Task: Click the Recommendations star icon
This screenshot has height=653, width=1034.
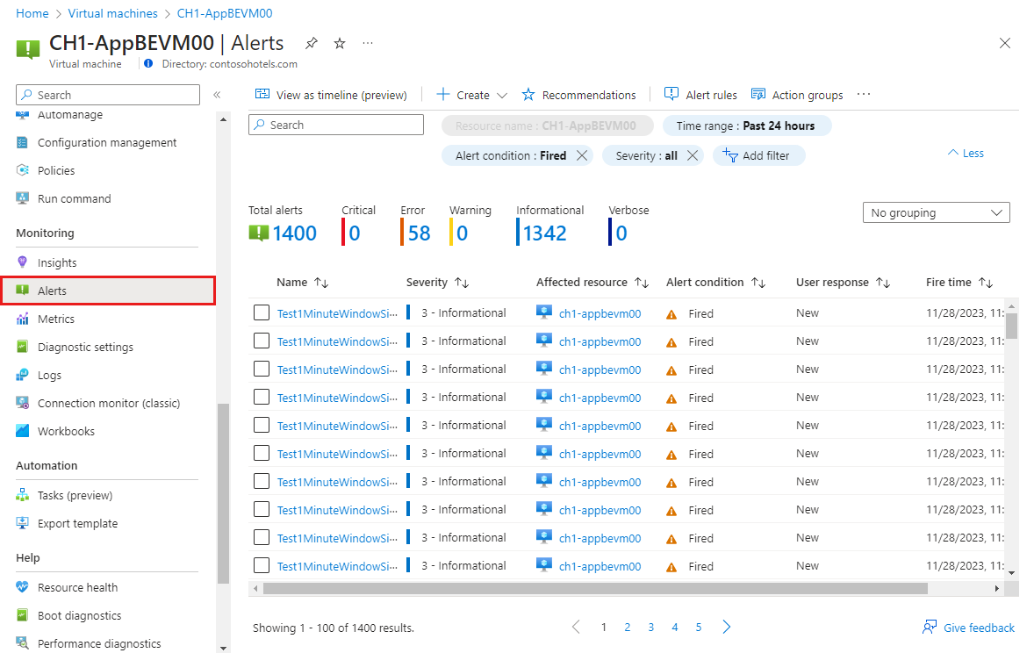Action: [528, 95]
